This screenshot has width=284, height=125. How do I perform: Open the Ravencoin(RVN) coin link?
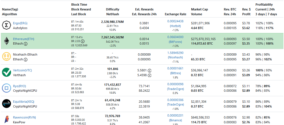click(x=24, y=117)
